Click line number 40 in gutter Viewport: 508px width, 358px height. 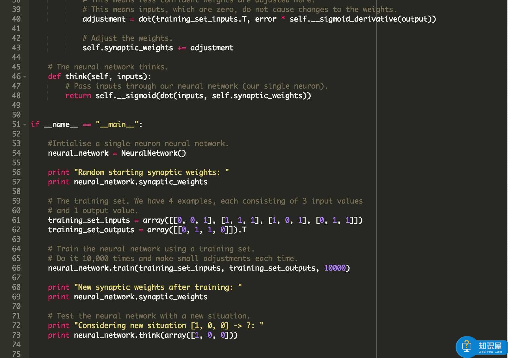pos(16,19)
